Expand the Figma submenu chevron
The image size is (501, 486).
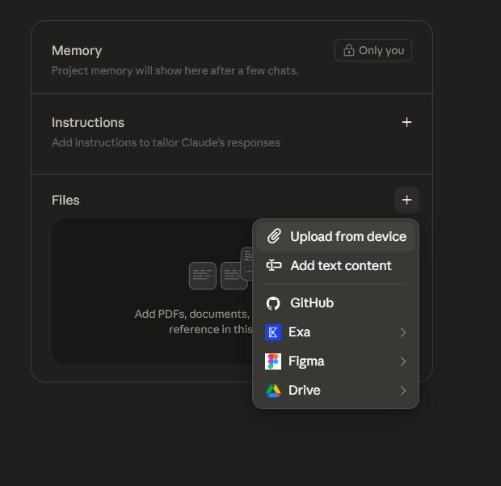click(x=403, y=361)
